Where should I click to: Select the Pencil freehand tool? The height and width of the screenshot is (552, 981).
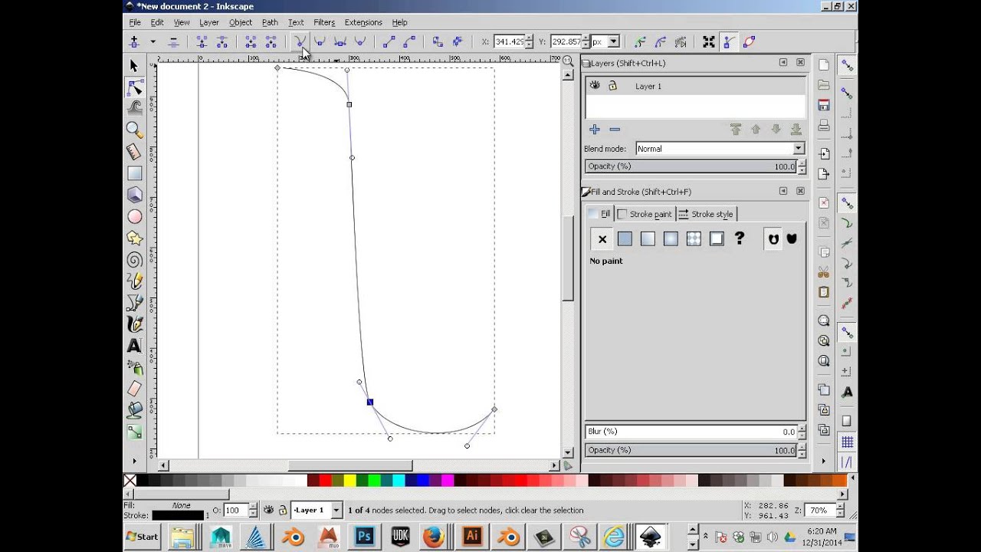[135, 281]
